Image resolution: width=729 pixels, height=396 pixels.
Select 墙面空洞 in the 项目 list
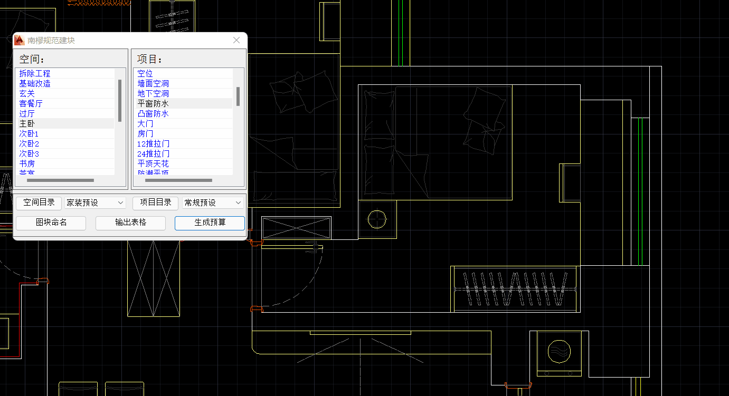point(153,83)
